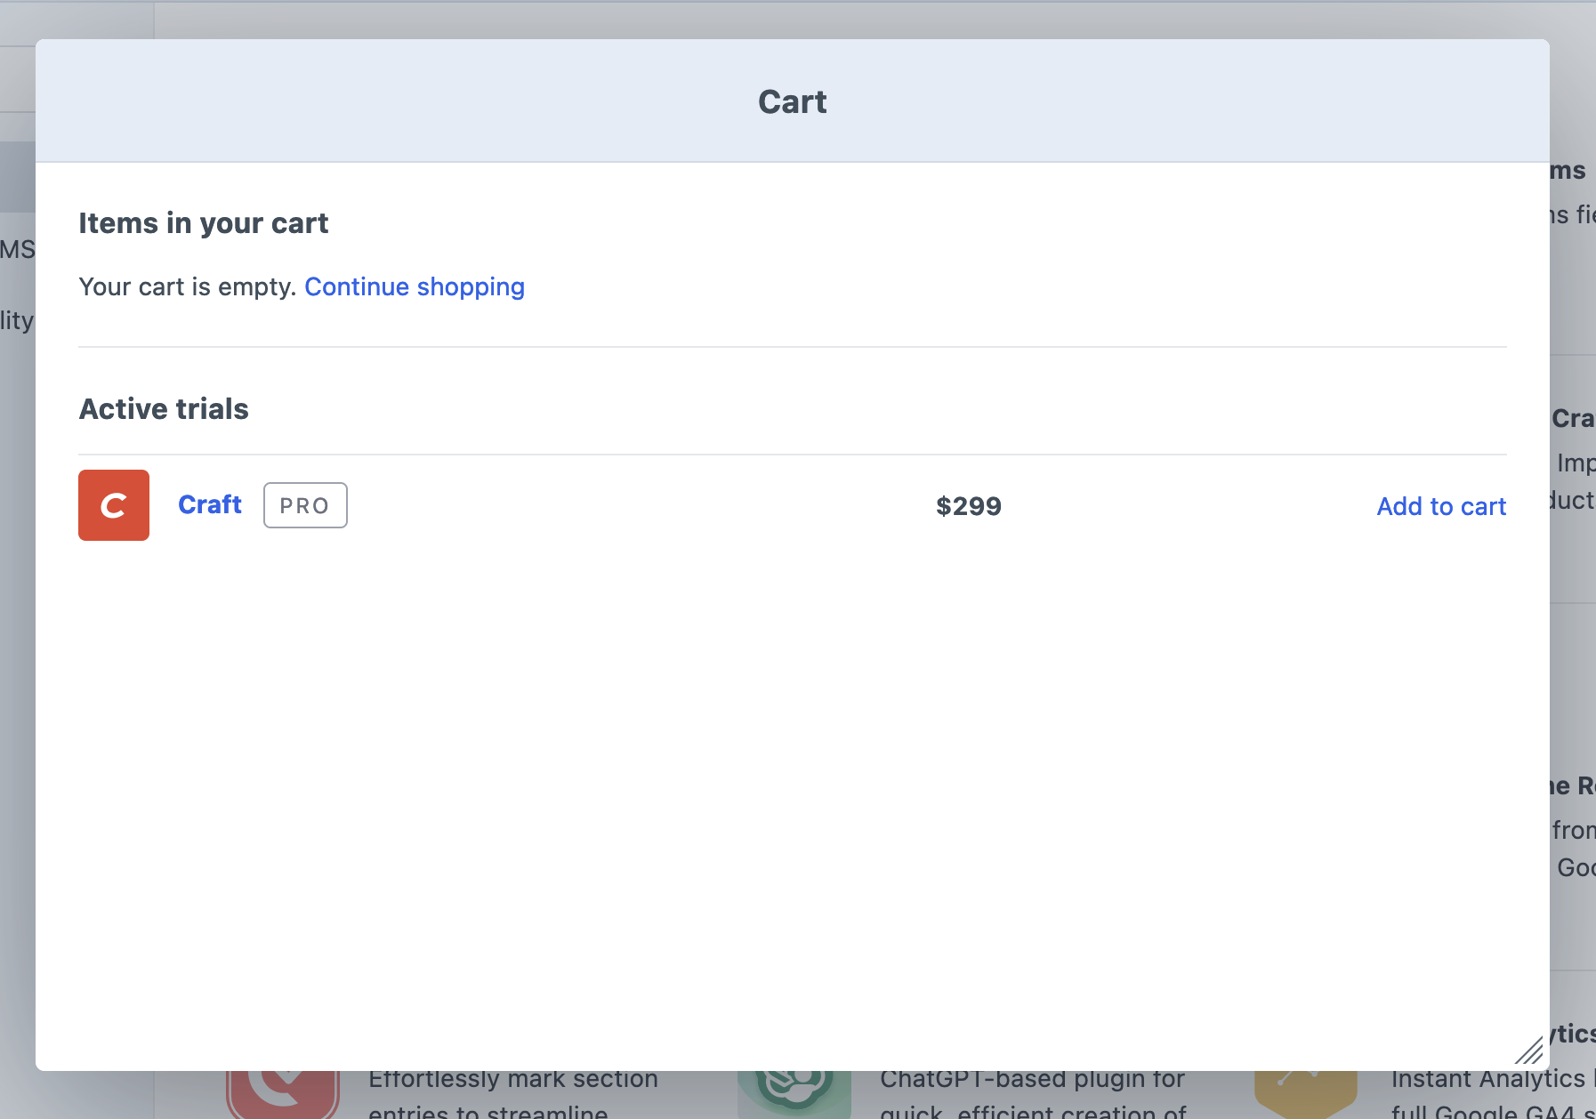The image size is (1596, 1119).
Task: Open the Craft plugin name link
Action: [210, 504]
